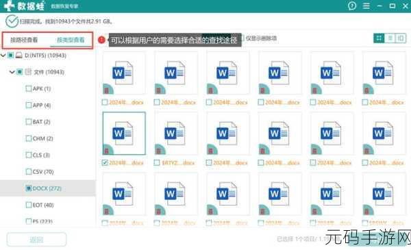Toggle the show deleted only checkbox
The image size is (411, 250).
(x=242, y=38)
